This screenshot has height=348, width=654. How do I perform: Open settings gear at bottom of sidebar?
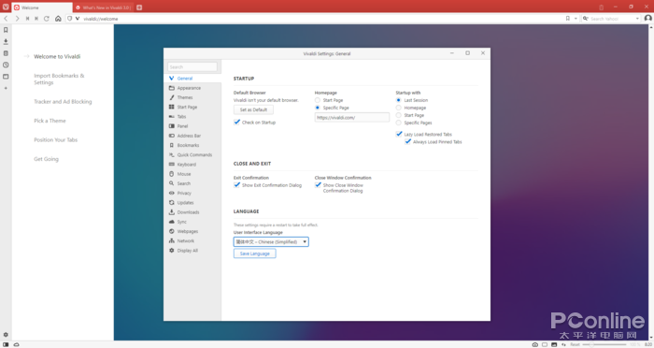click(x=6, y=335)
